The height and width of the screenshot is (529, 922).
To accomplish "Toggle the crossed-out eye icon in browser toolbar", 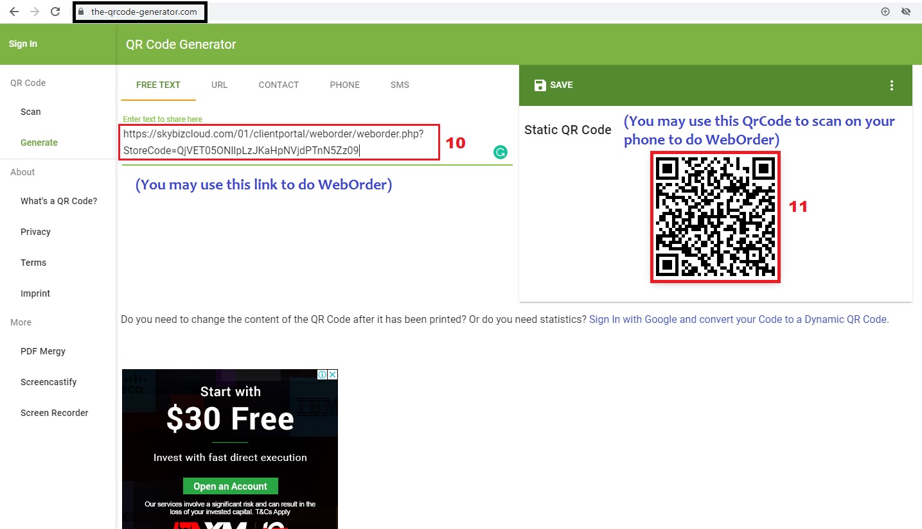I will pos(906,12).
